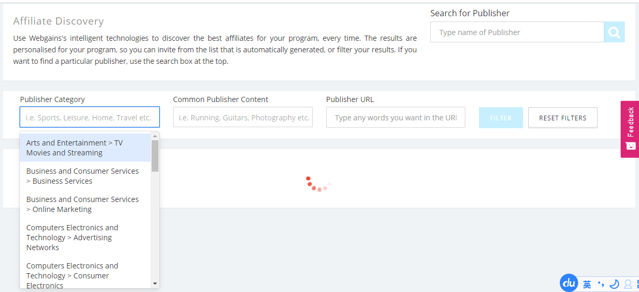Click the IME moon icon

[614, 284]
